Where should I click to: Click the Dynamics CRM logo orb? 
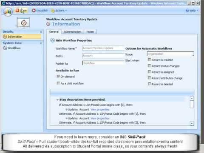coord(8,11)
